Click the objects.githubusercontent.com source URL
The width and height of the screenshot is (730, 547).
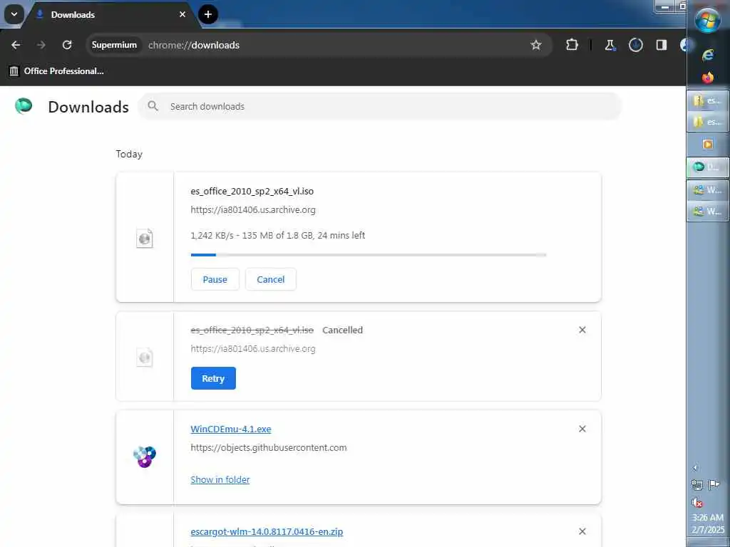click(269, 447)
